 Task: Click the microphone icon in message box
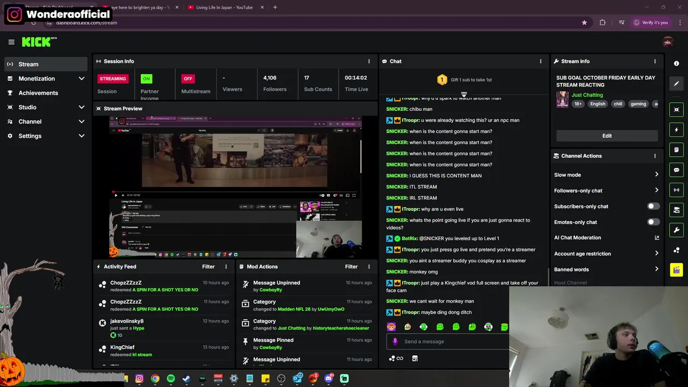tap(395, 341)
